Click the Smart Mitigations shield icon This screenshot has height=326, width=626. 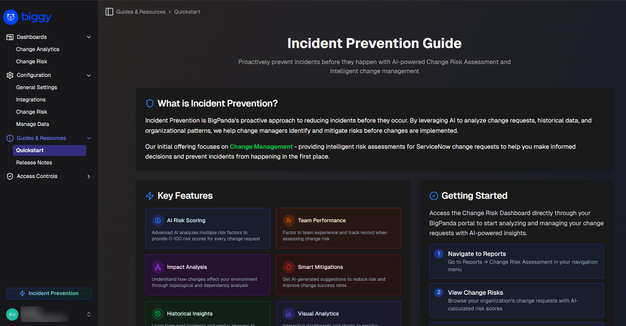click(289, 267)
